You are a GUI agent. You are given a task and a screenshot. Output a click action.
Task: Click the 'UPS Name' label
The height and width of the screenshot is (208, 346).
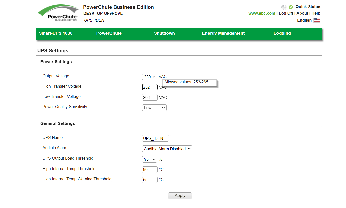53,137
